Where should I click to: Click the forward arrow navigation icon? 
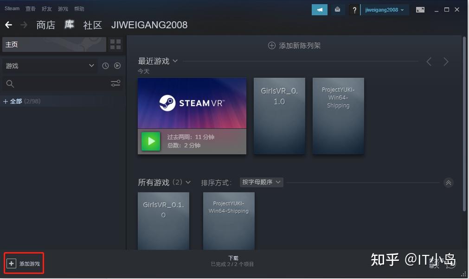pyautogui.click(x=24, y=25)
